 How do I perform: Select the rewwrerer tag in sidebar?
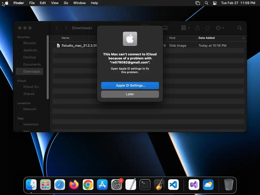pyautogui.click(x=29, y=124)
